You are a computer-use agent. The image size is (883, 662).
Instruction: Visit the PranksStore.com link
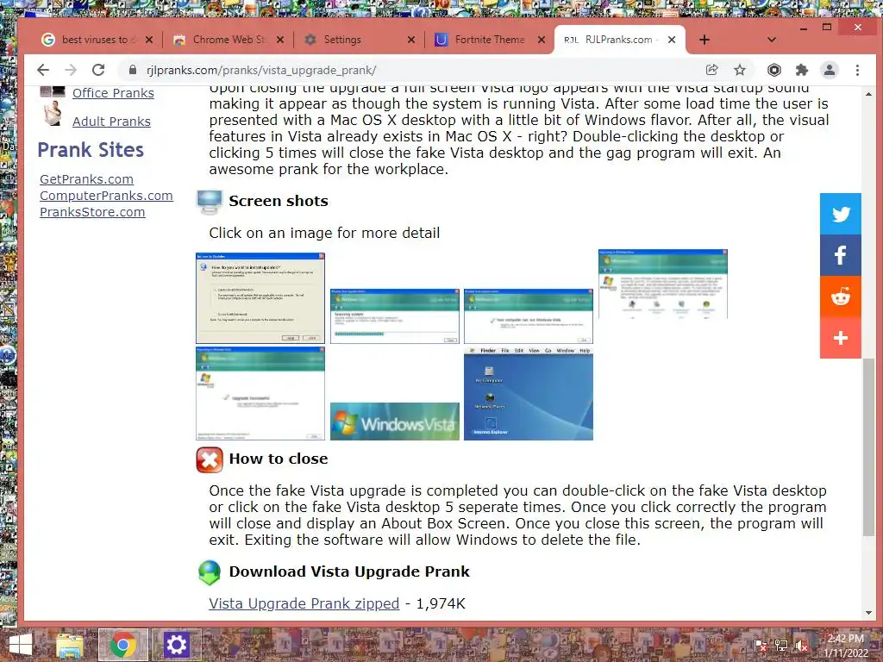pos(92,212)
